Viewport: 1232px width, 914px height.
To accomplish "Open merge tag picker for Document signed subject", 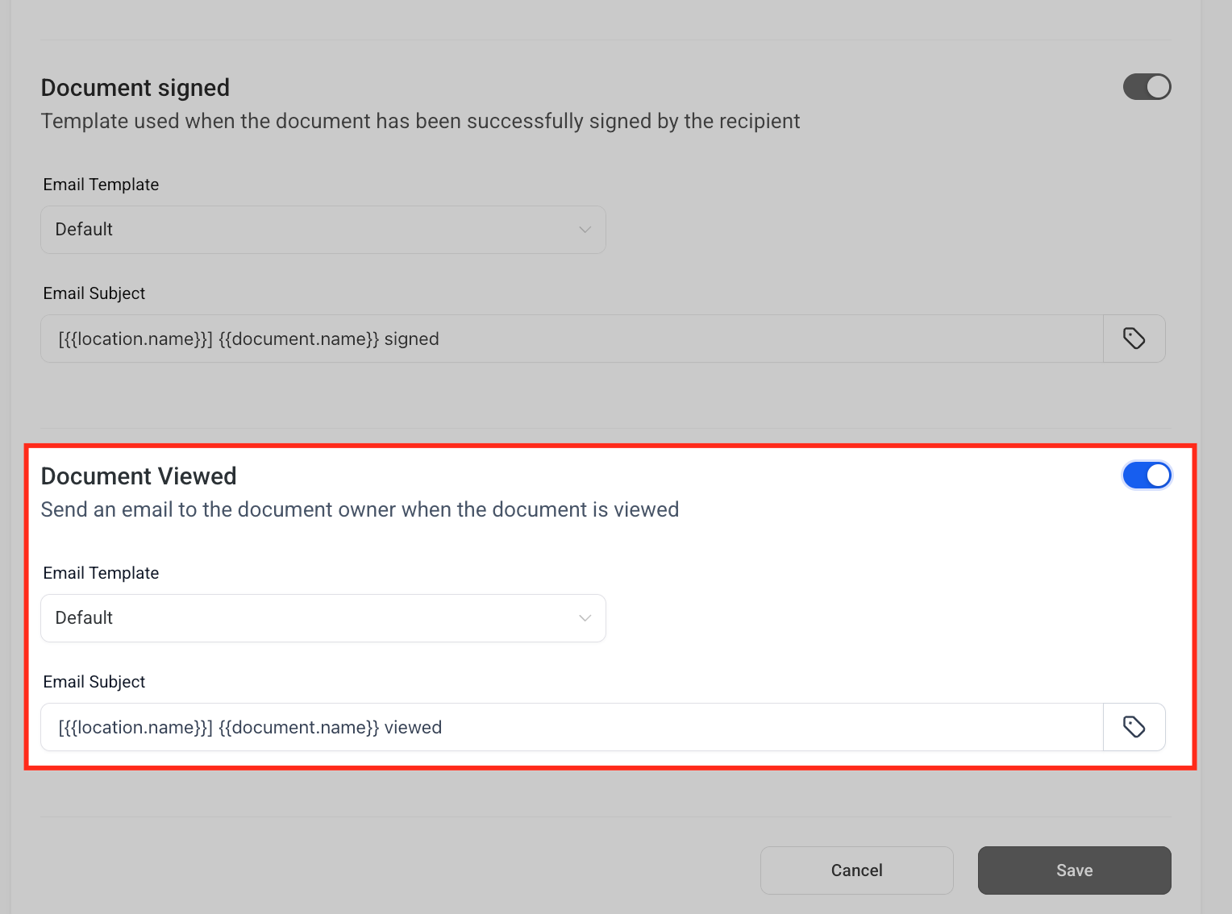I will click(1134, 339).
